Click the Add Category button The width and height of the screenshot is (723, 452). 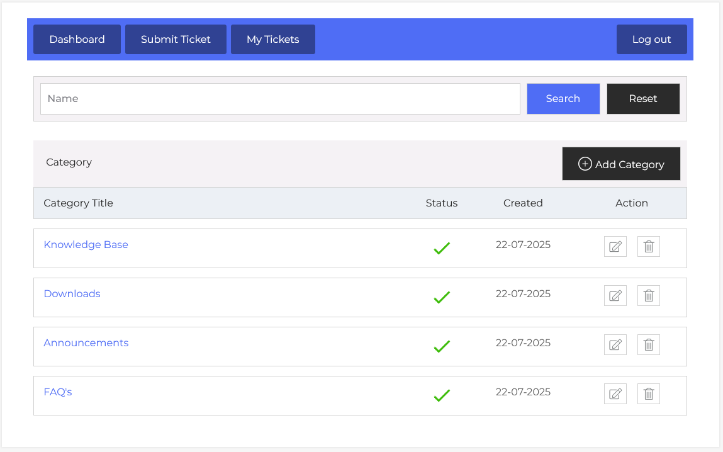point(620,164)
